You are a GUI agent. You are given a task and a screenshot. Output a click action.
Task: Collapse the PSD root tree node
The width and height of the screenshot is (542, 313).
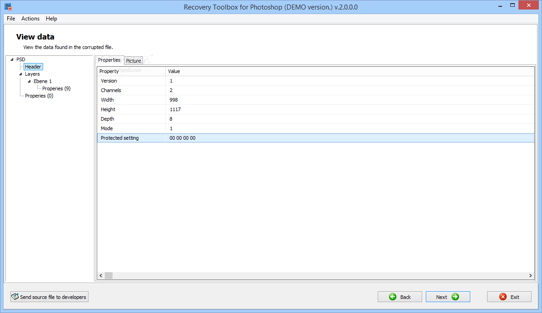point(12,59)
